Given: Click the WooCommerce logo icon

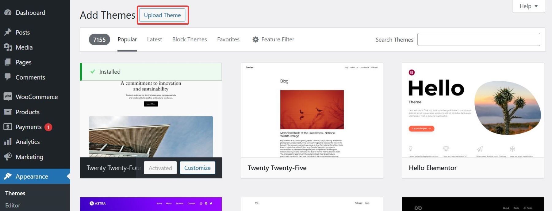Looking at the screenshot, I should (8, 97).
